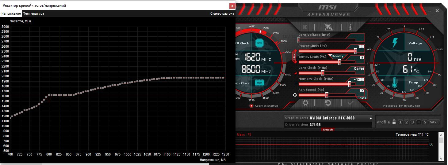Click the Temp. Limit slider handle

(339, 62)
